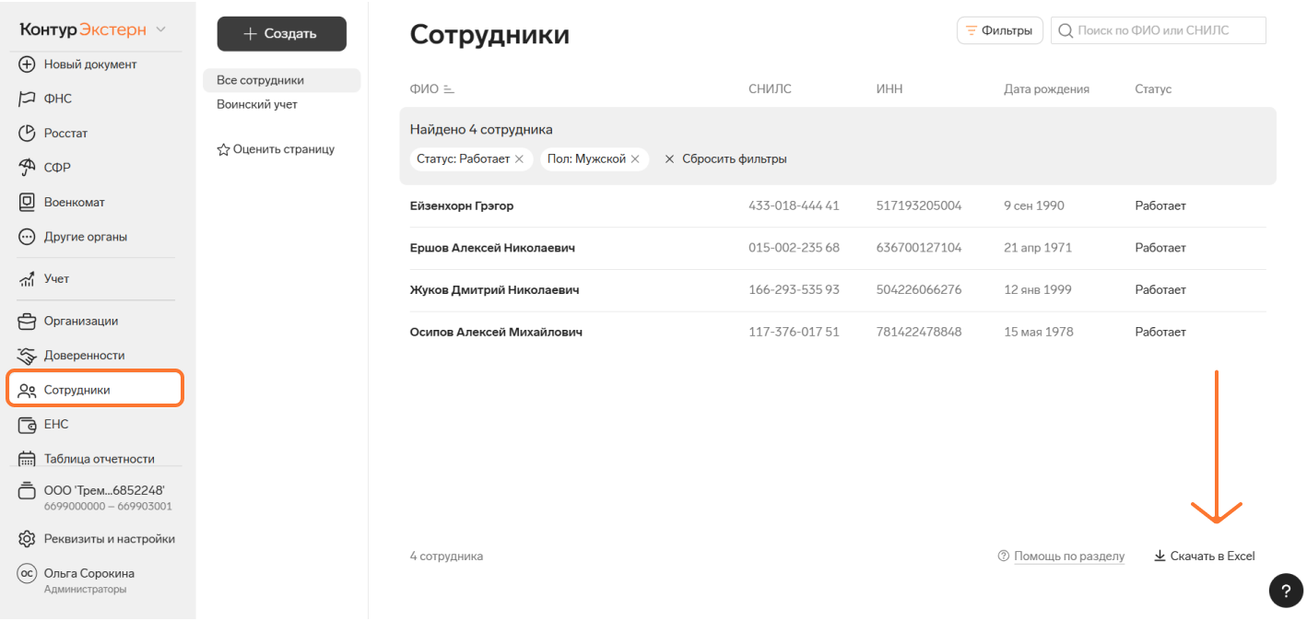Remove the 'Пол: Мужской' filter chip

coord(635,159)
